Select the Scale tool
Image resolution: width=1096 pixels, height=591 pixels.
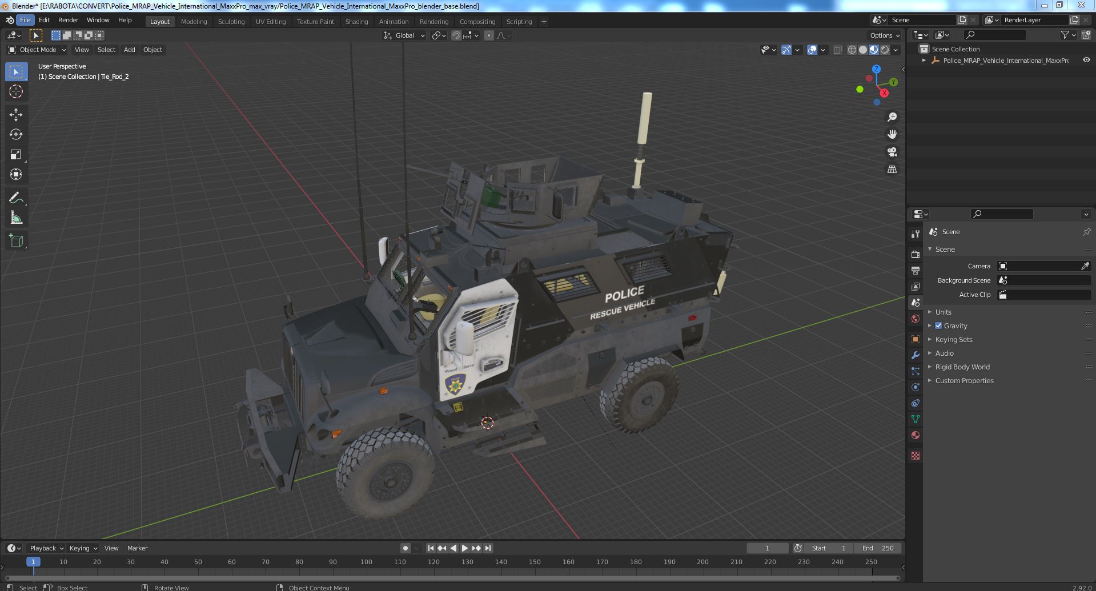click(16, 154)
